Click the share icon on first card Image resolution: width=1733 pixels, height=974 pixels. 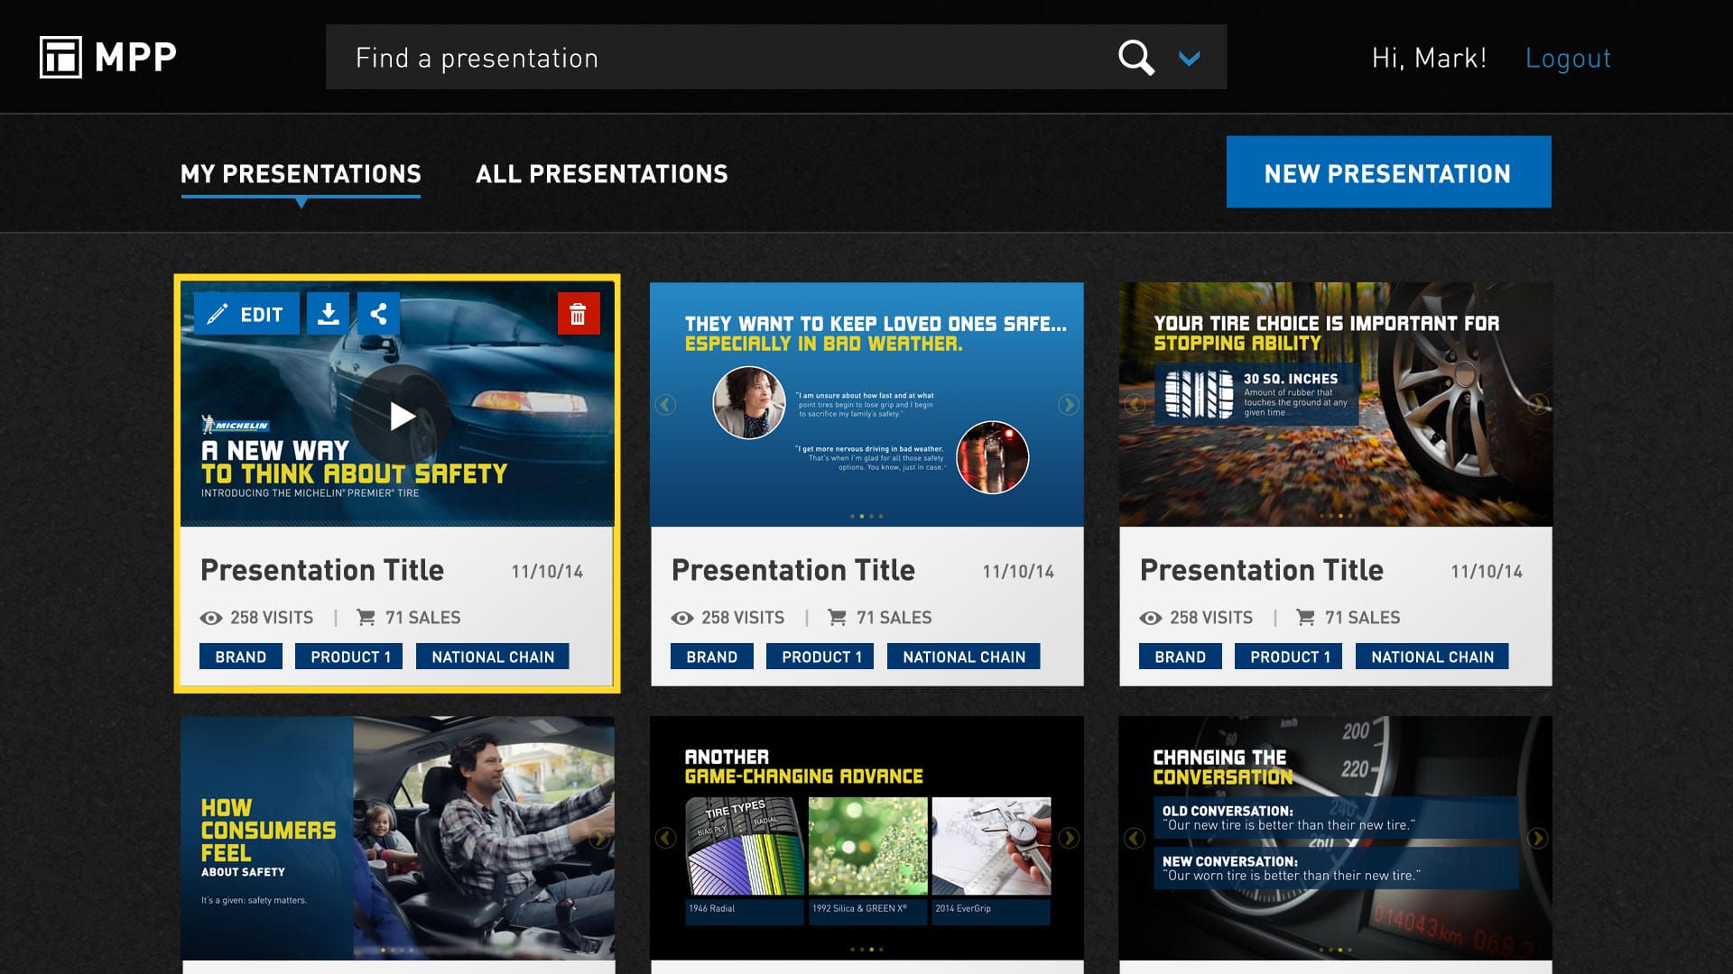[378, 314]
